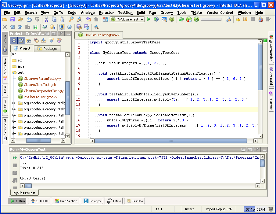276x214 pixels.
Task: Toggle Insert mode in the status bar
Action: coord(189,209)
